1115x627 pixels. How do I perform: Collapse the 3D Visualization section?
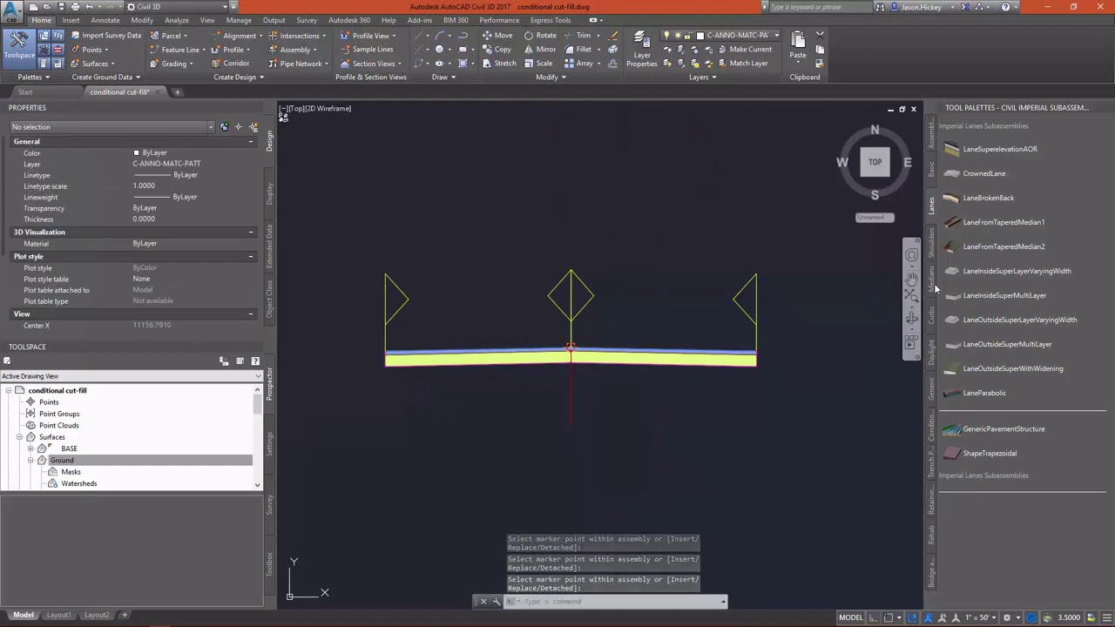click(251, 232)
